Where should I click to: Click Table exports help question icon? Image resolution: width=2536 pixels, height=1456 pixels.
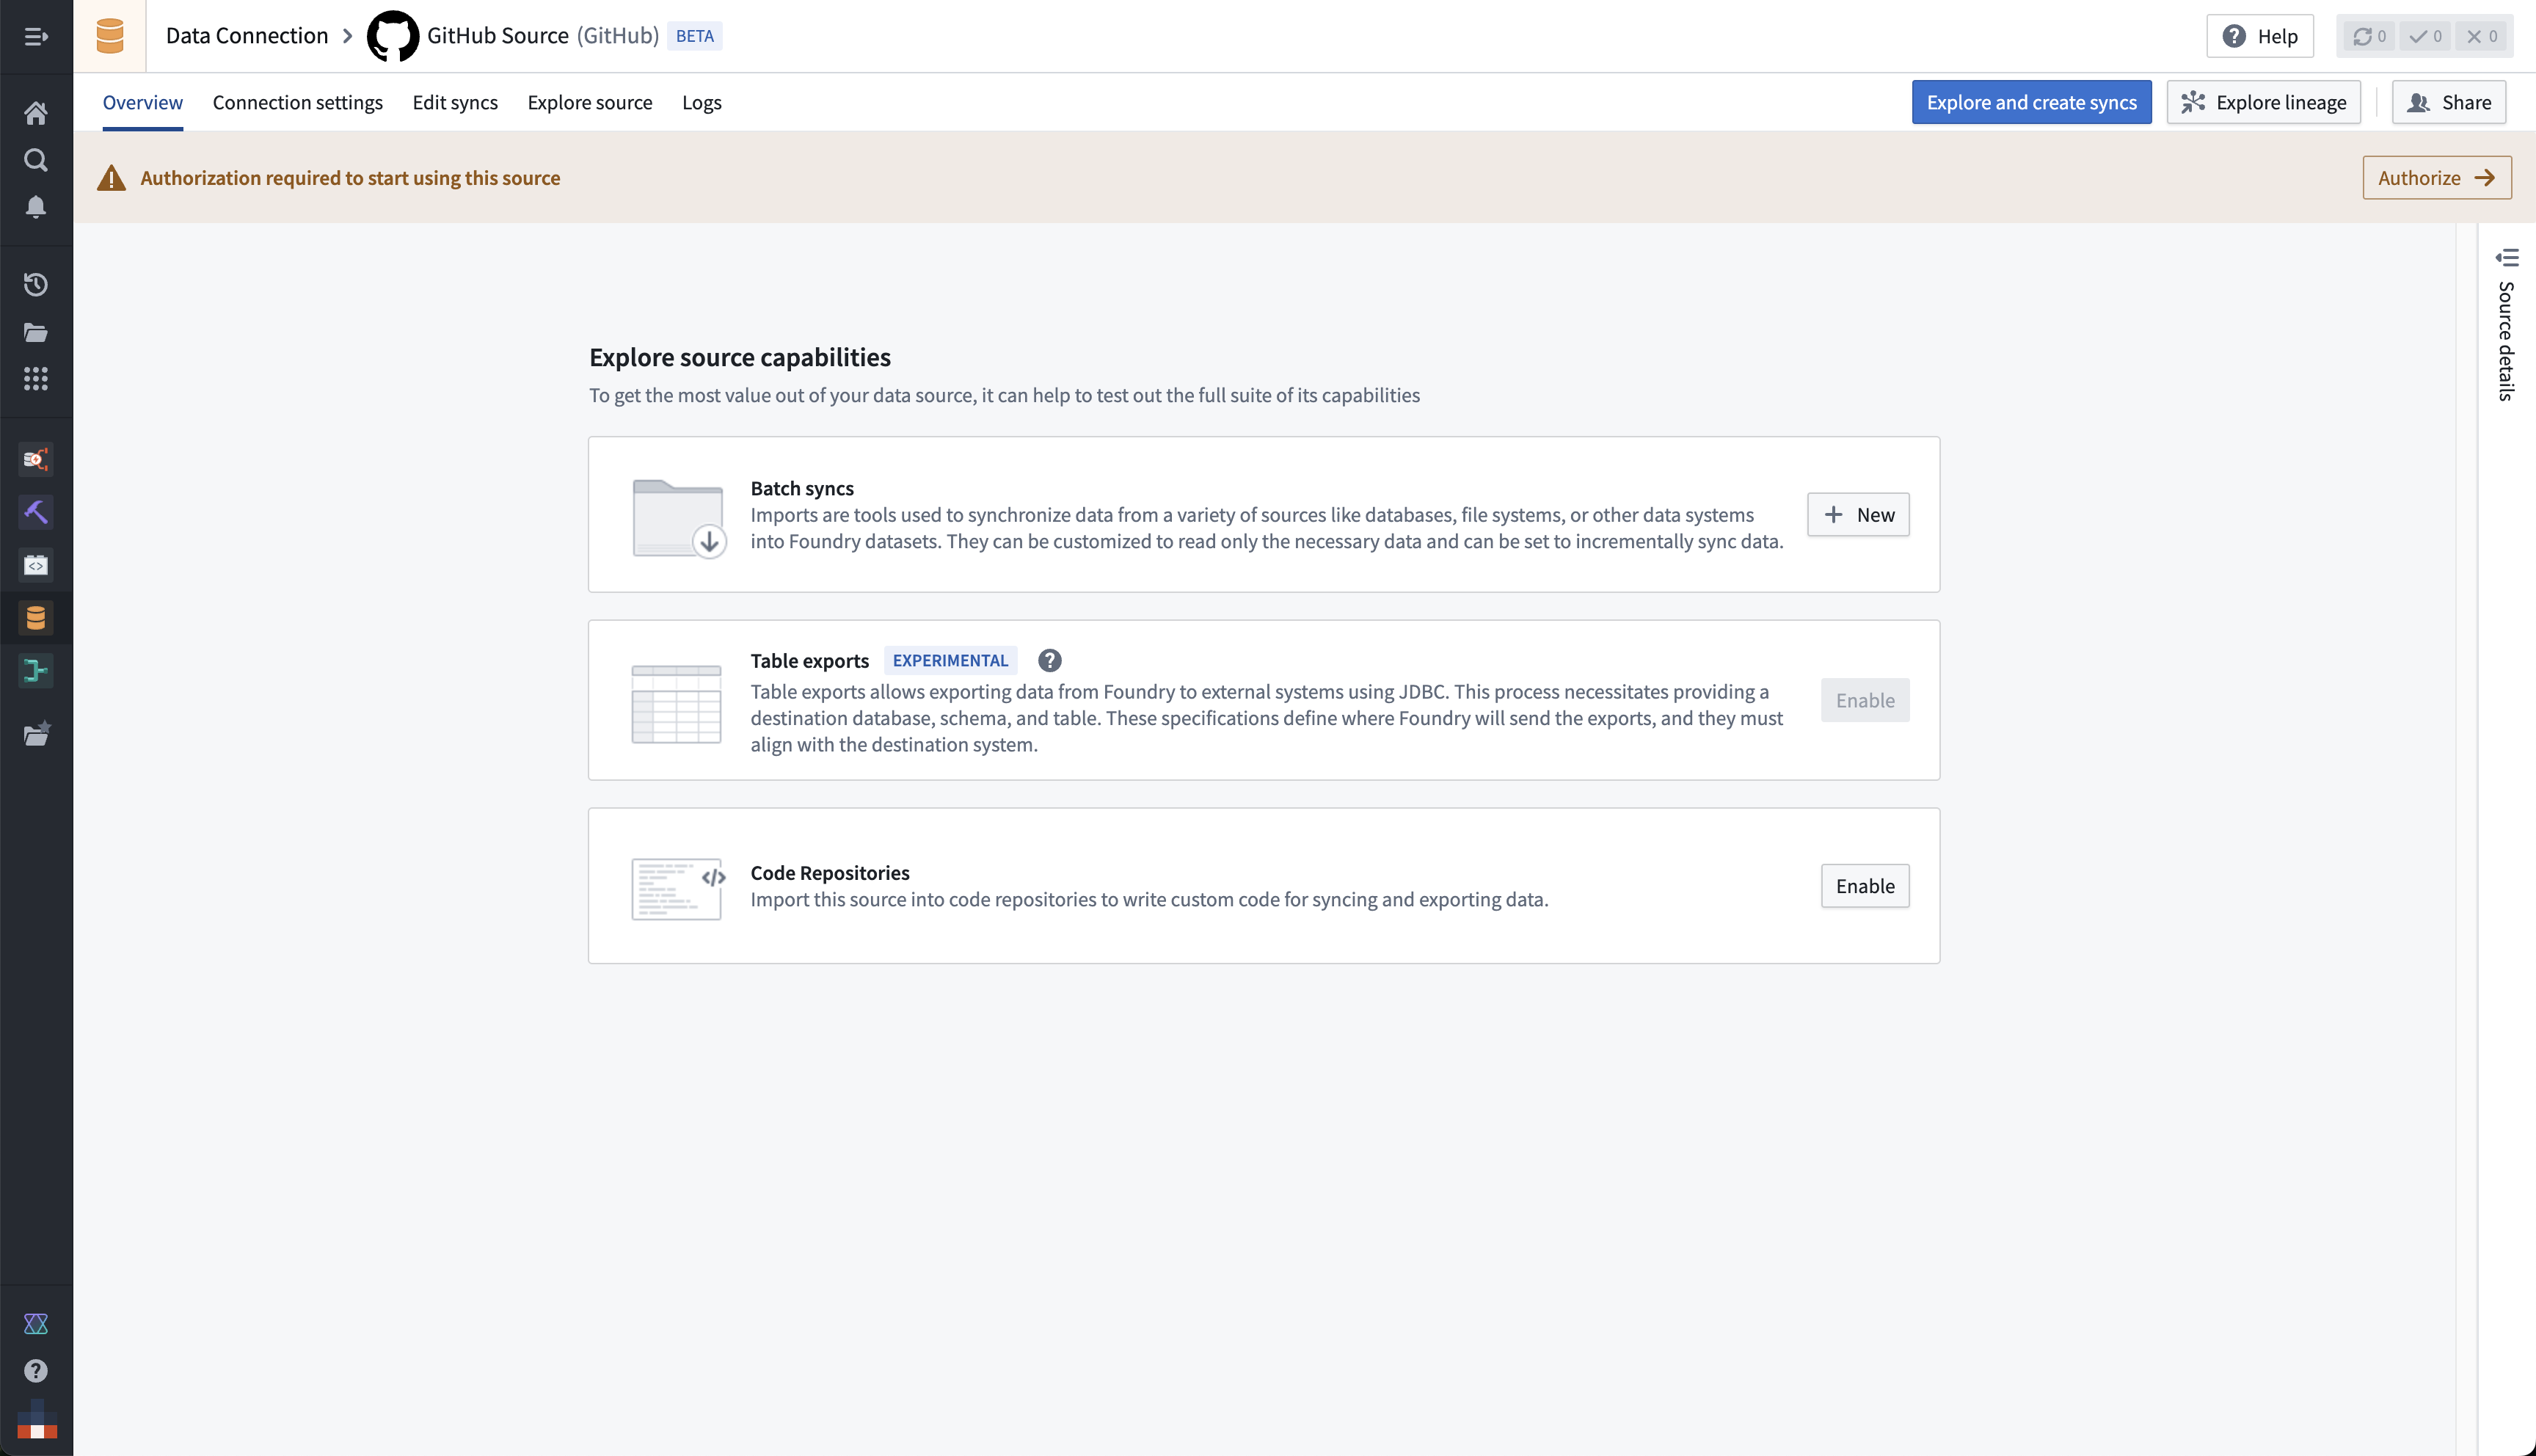[x=1049, y=660]
